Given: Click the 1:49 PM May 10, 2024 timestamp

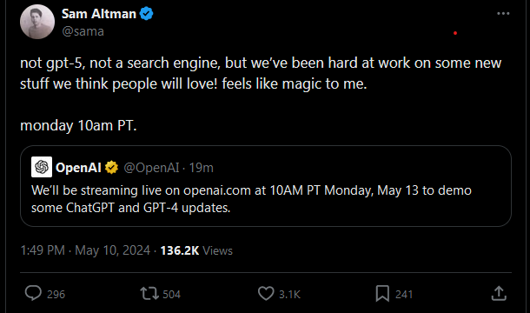Looking at the screenshot, I should point(85,250).
